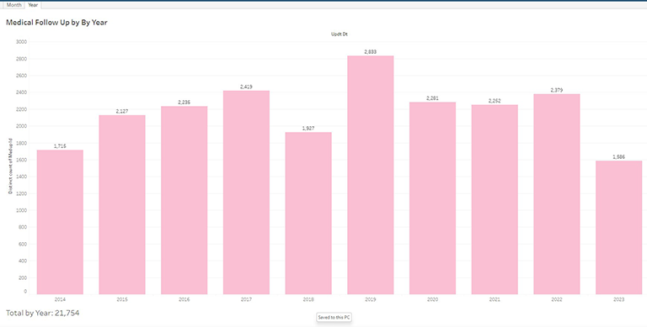647x327 pixels.
Task: Click the 2019 axis label
Action: coord(370,299)
